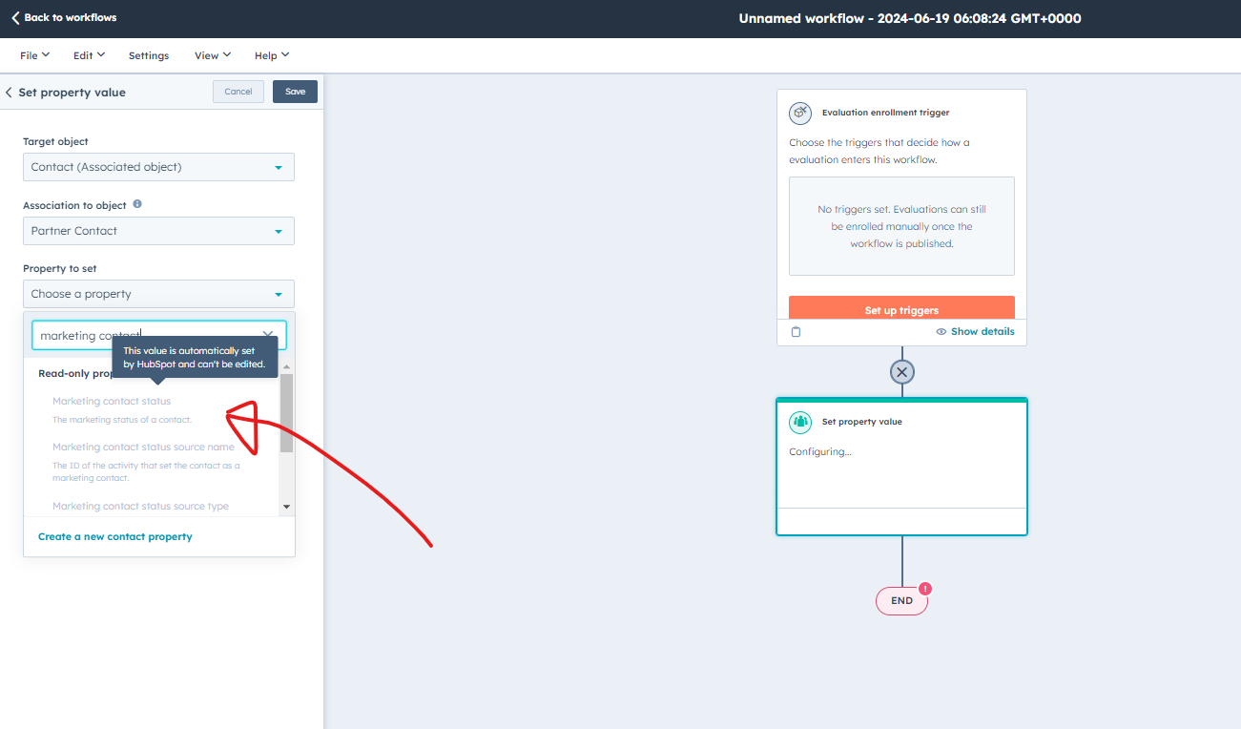Viewport: 1241px width, 729px height.
Task: Click the Set property value contacts icon
Action: pos(800,421)
